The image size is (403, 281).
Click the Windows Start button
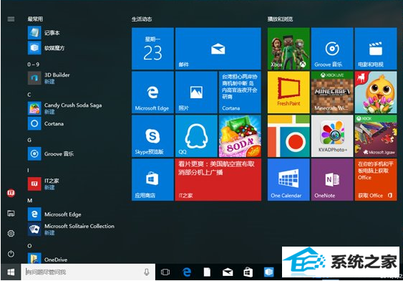11,272
